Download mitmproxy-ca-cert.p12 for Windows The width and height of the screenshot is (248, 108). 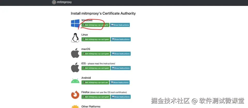(95, 25)
